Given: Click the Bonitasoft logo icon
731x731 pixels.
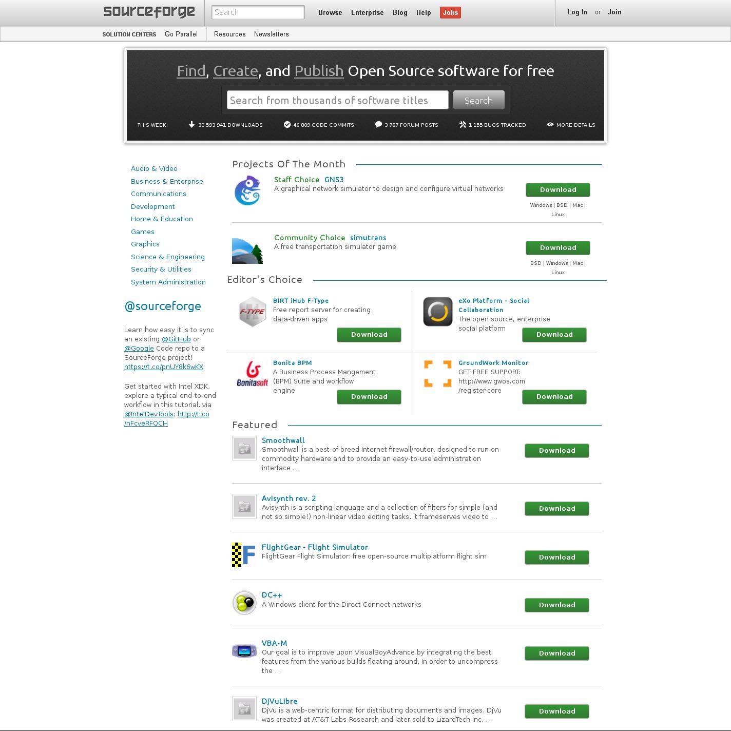Looking at the screenshot, I should pos(252,374).
